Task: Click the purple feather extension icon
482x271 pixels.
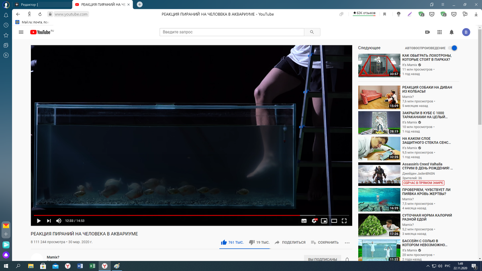Action: tap(410, 14)
